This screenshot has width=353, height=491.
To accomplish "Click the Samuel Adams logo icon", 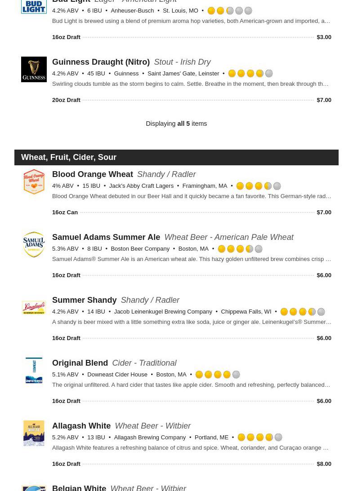I will point(34,244).
